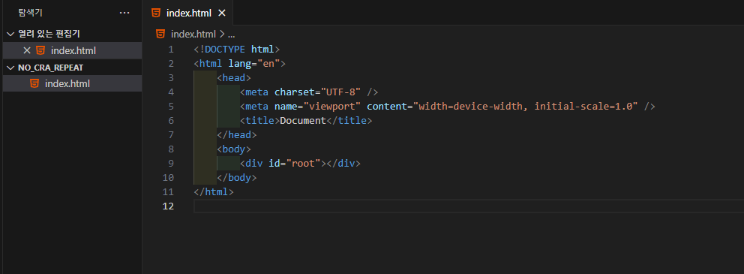The height and width of the screenshot is (274, 744).
Task: Click the HTML5 icon in the editor tab
Action: [156, 13]
